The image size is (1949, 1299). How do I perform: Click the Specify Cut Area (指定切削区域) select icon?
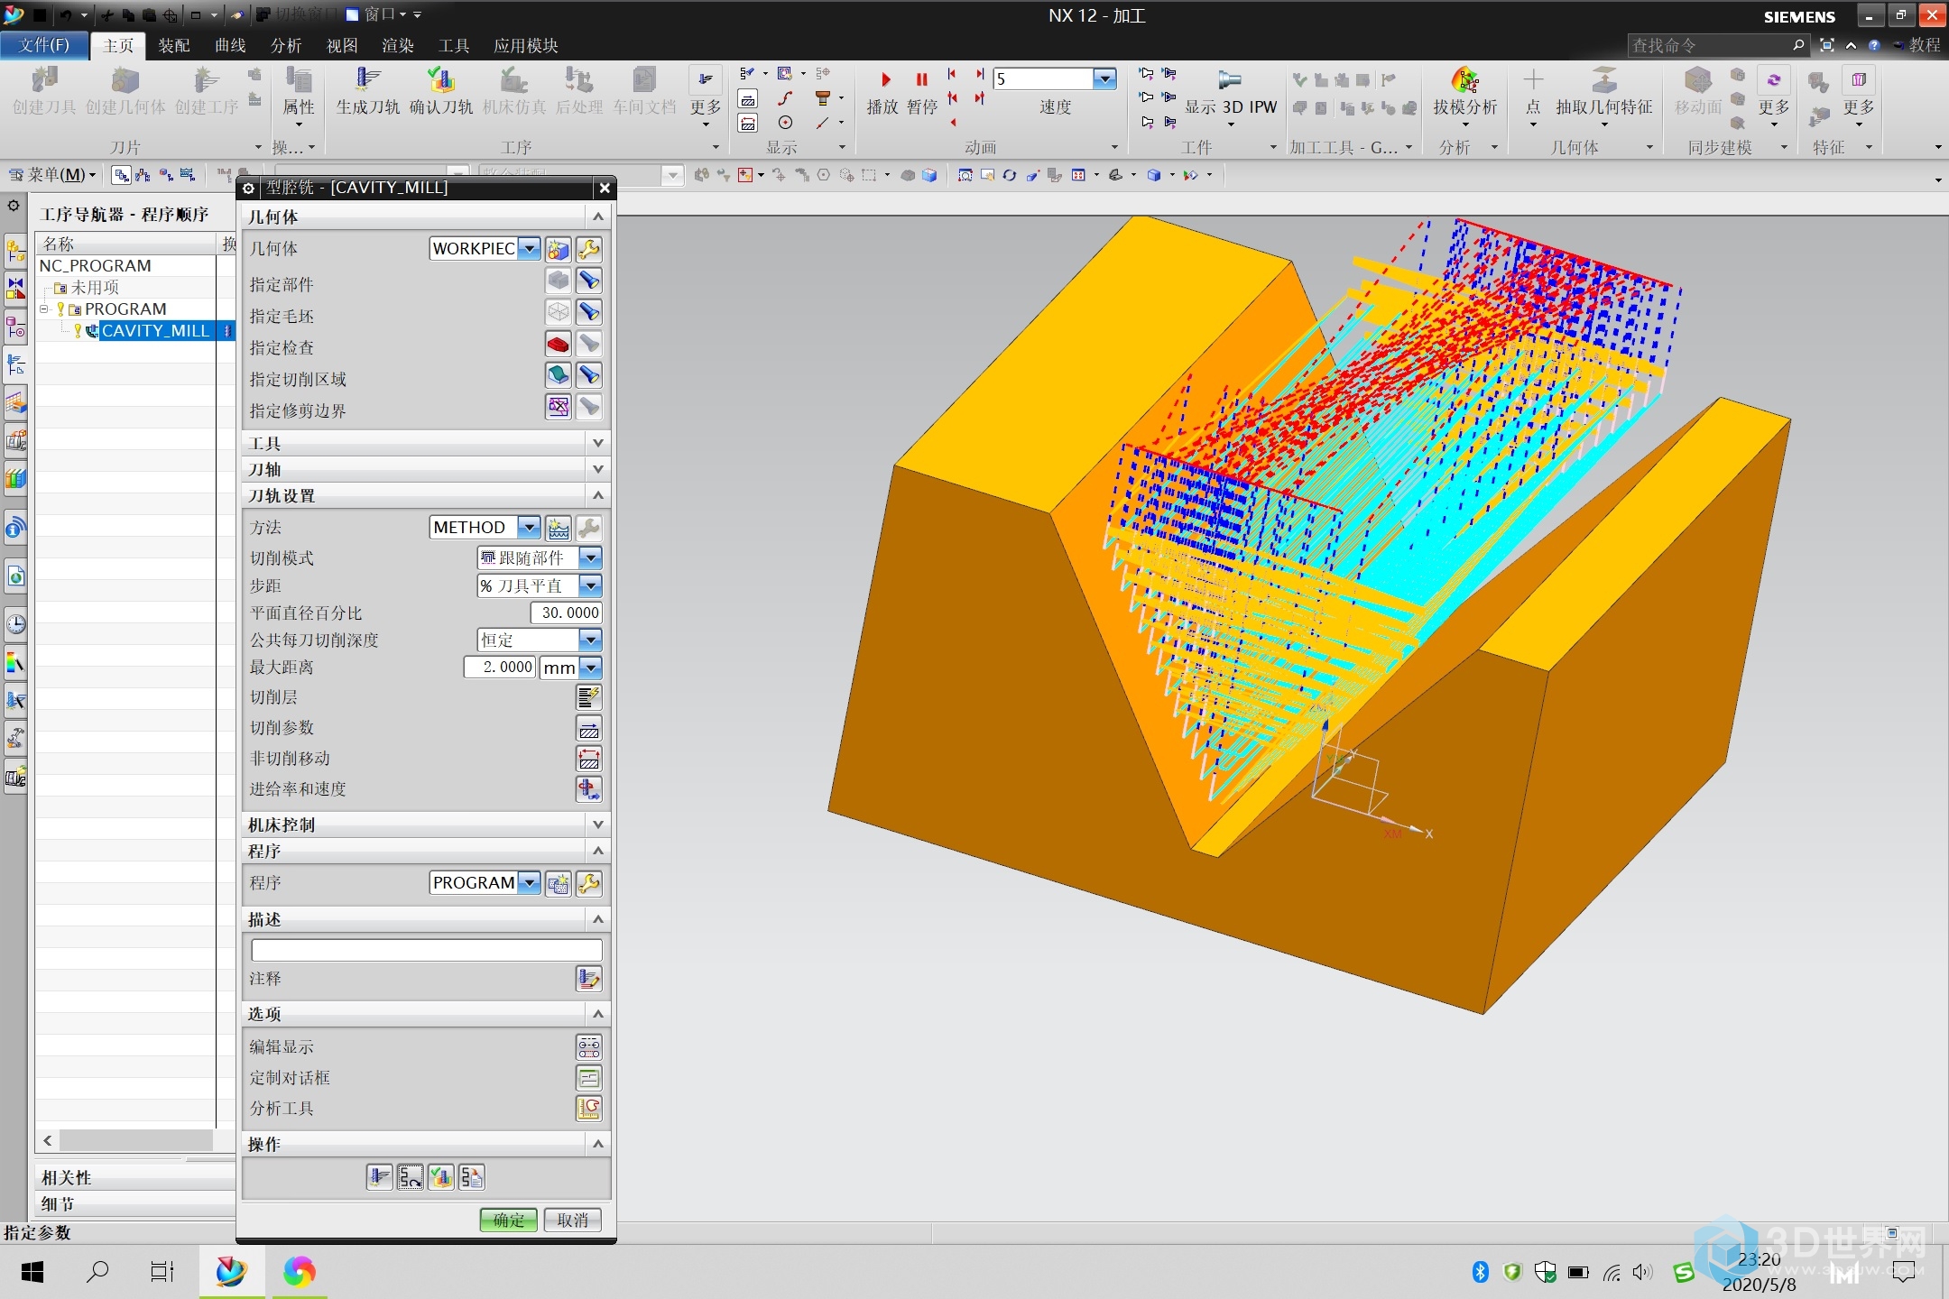pos(559,375)
